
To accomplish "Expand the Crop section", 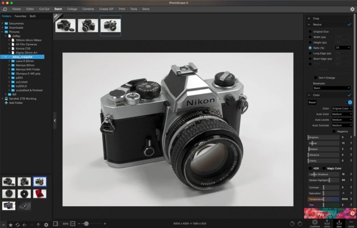I will [x=309, y=18].
